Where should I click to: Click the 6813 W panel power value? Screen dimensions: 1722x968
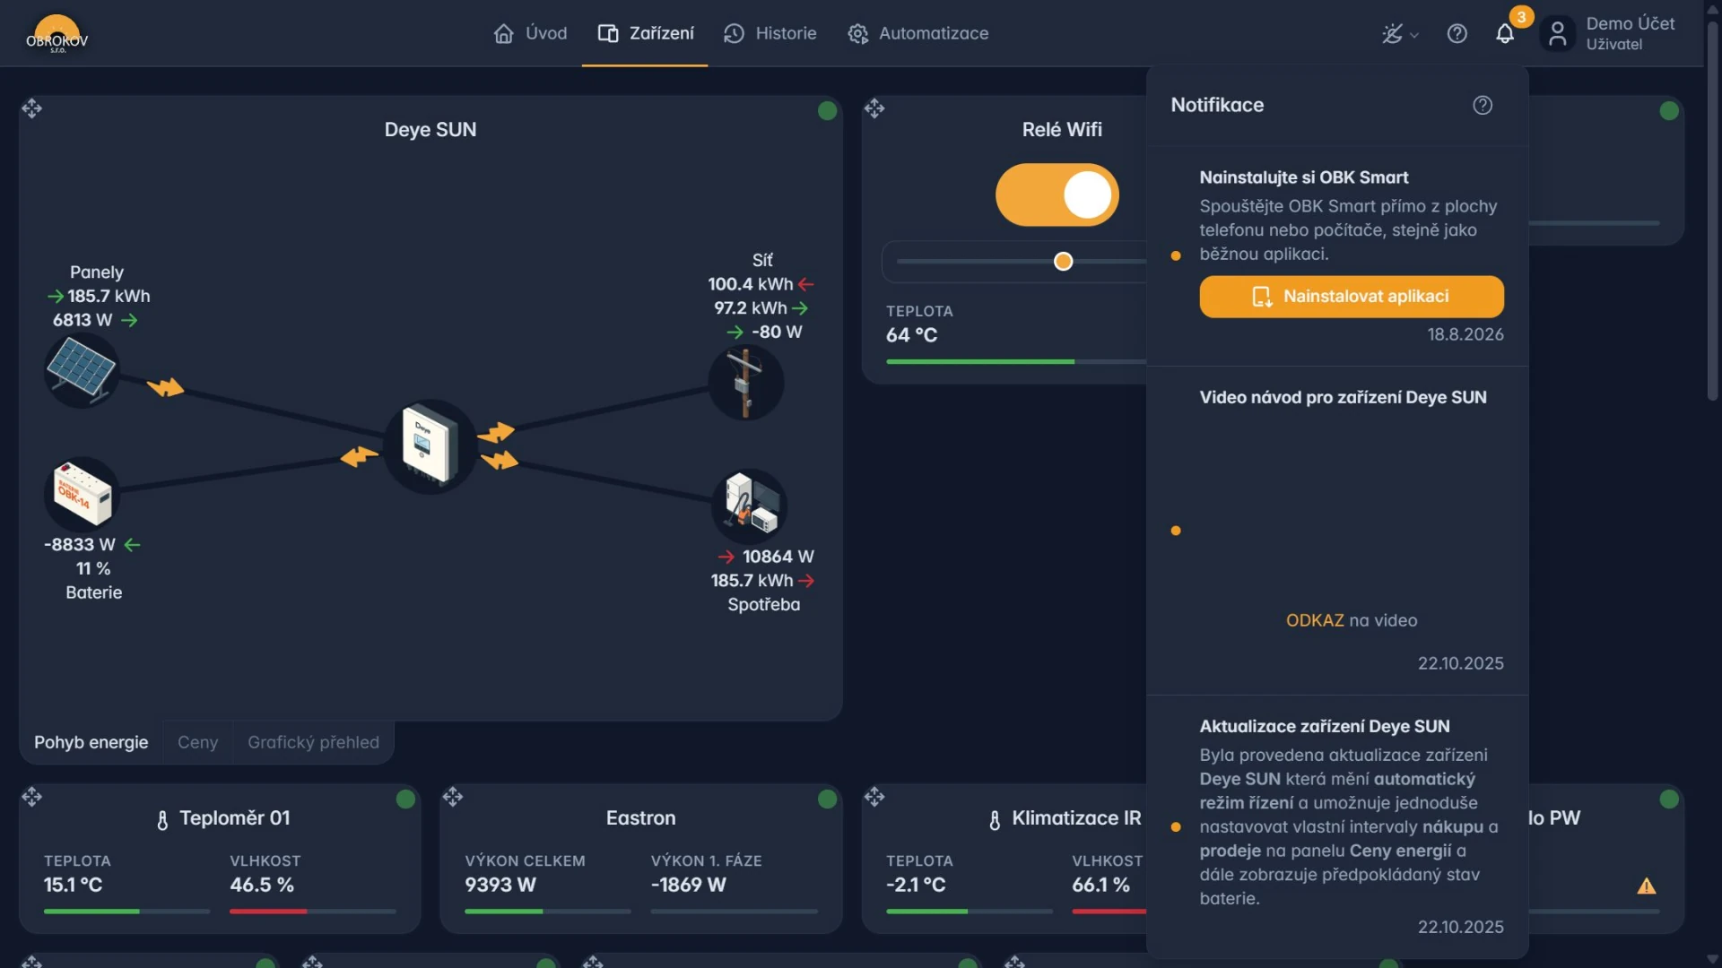pyautogui.click(x=83, y=320)
